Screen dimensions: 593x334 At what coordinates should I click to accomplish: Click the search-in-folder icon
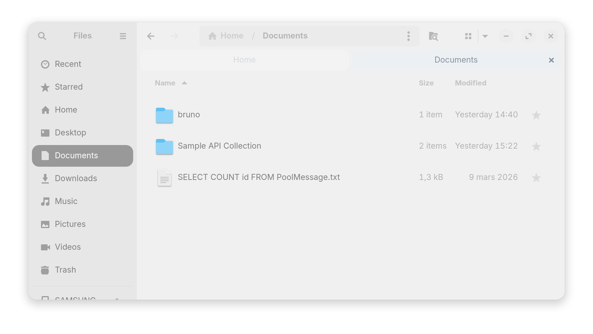pyautogui.click(x=433, y=36)
